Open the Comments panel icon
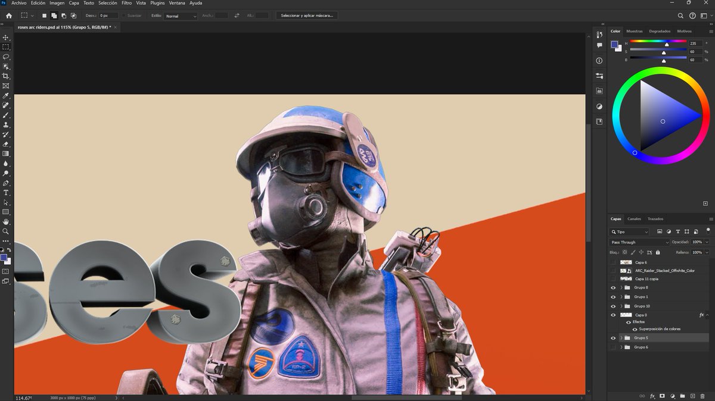 (599, 45)
